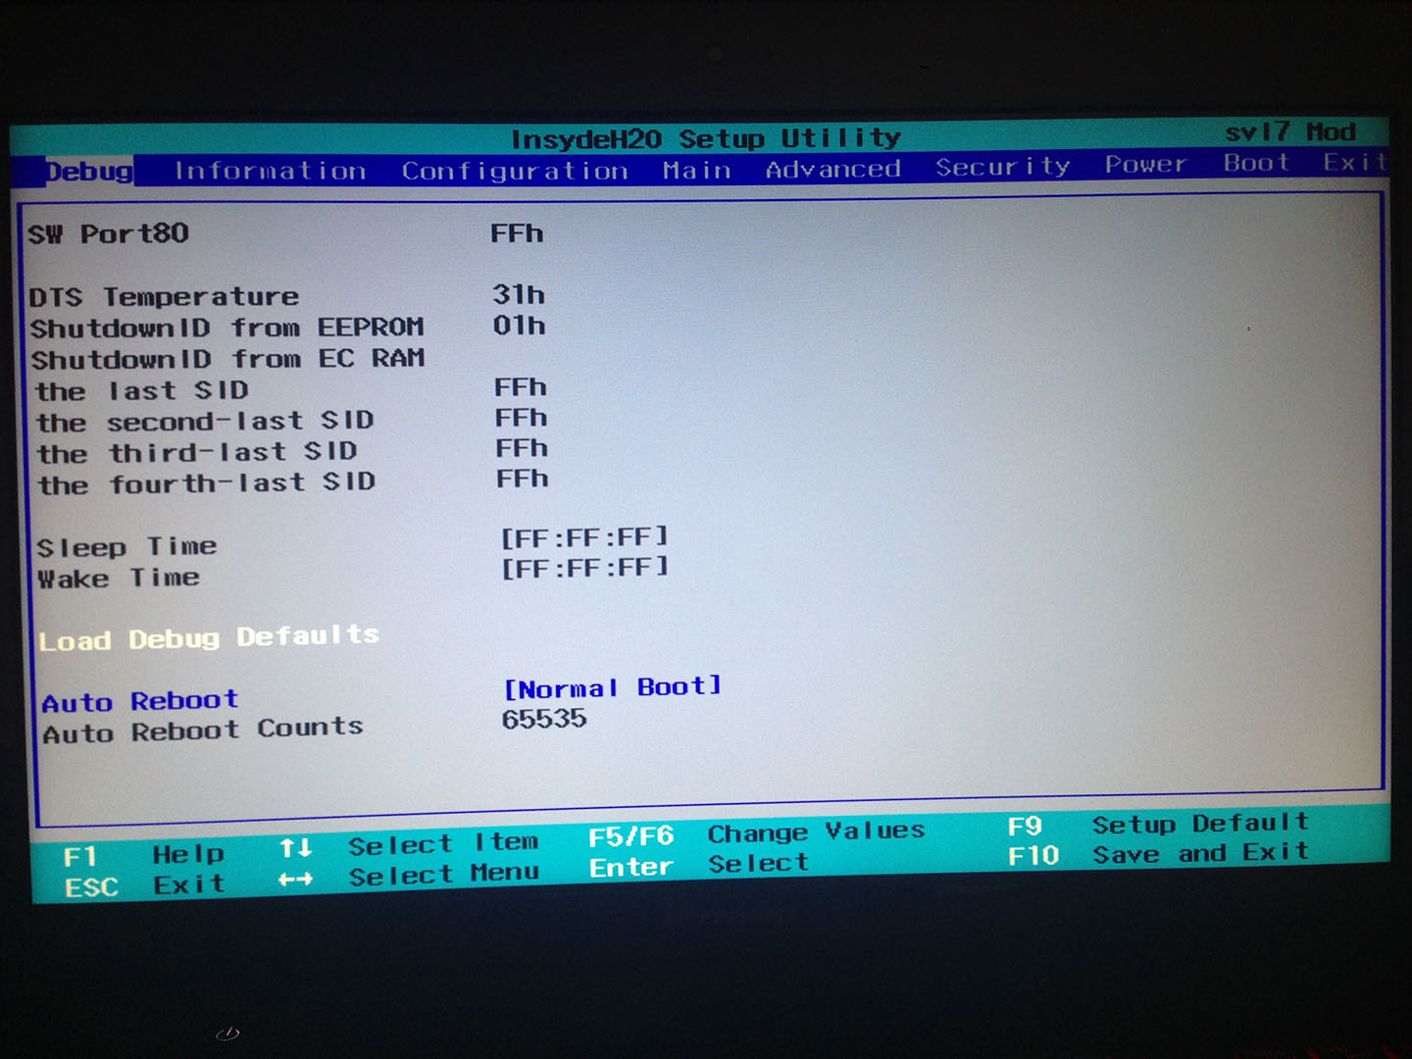
Task: Change the Normal Boot value
Action: click(613, 687)
